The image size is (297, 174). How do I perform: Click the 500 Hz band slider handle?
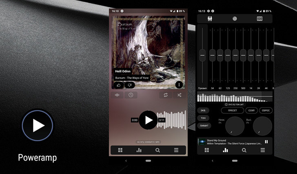[243, 55]
